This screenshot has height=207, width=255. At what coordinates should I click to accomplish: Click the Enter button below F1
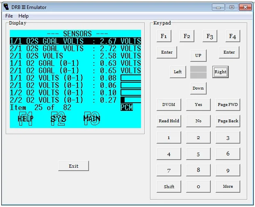[167, 52]
